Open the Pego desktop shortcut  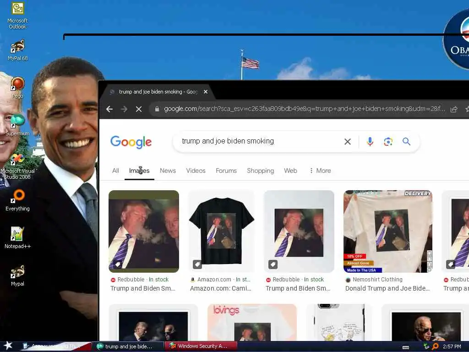click(x=17, y=88)
